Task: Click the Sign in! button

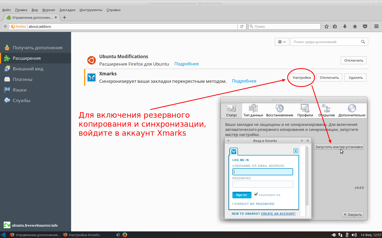Action: (x=242, y=195)
